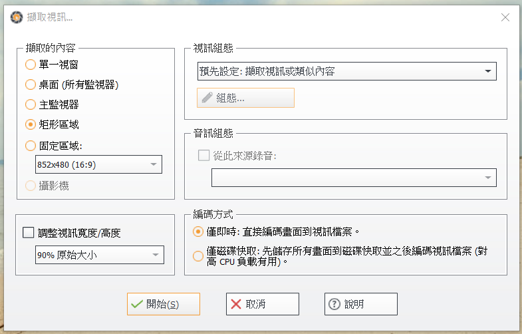Image resolution: width=522 pixels, height=334 pixels.
Task: Click the question mark help icon
Action: (334, 304)
